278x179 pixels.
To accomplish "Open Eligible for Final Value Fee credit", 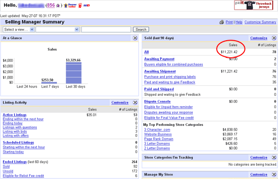I will pyautogui.click(x=169, y=118).
